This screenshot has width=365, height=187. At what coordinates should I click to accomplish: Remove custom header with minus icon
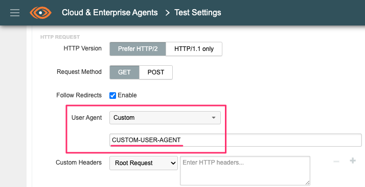tap(336, 161)
